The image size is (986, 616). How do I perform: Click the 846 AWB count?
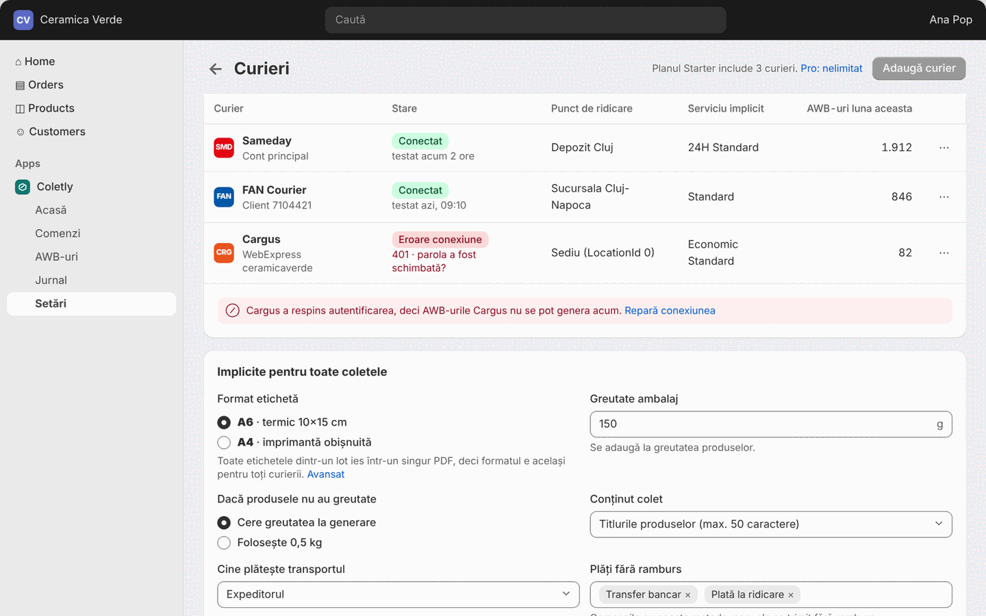click(902, 197)
